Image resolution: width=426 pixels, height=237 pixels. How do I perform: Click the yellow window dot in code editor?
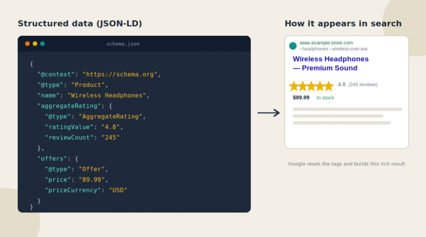[x=35, y=44]
